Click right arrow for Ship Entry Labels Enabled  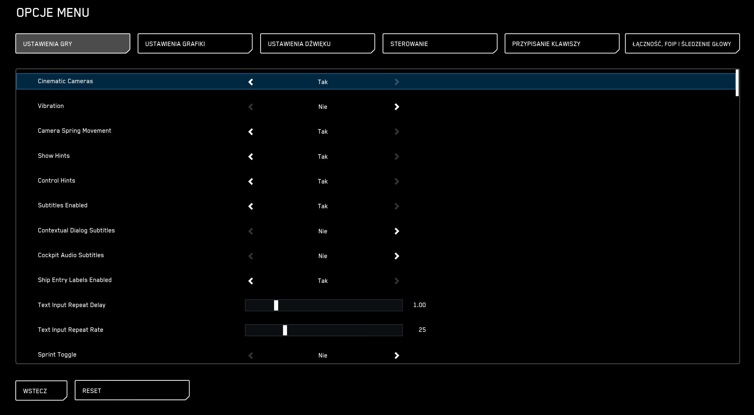397,281
